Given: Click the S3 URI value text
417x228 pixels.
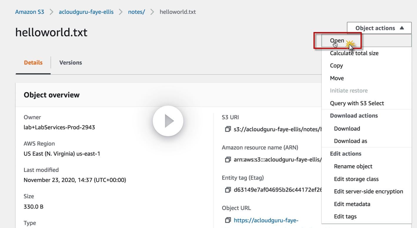Looking at the screenshot, I should click(x=277, y=129).
